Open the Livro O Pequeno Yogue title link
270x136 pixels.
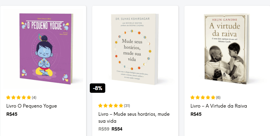(x=32, y=106)
